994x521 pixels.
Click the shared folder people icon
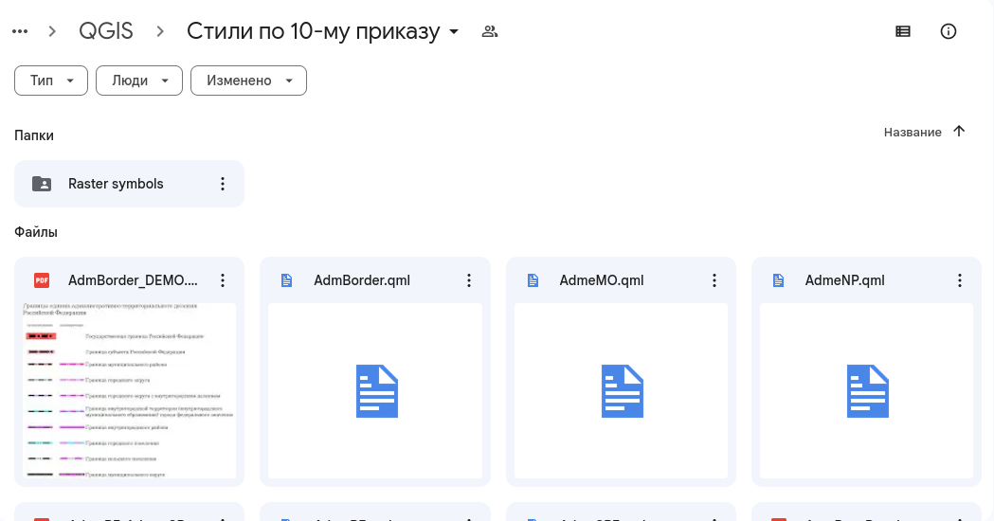[490, 31]
